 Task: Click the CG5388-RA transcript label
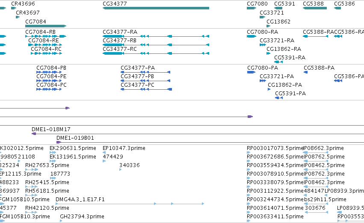click(318, 32)
